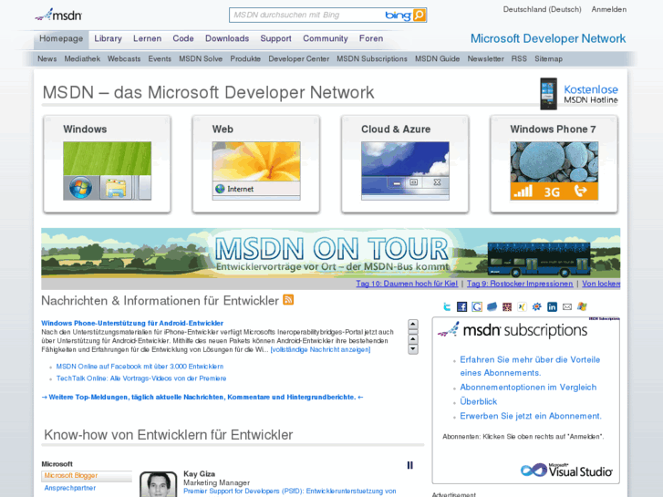Open the Library menu

coord(108,38)
